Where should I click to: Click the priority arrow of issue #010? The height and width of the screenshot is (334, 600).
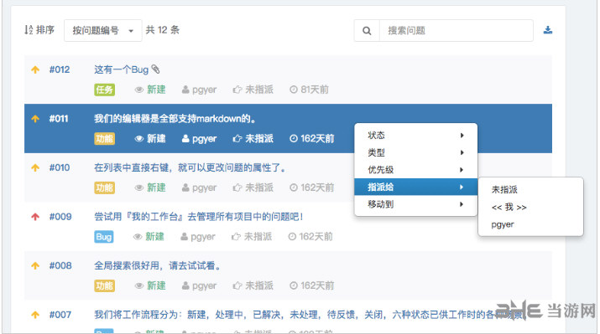(x=35, y=167)
